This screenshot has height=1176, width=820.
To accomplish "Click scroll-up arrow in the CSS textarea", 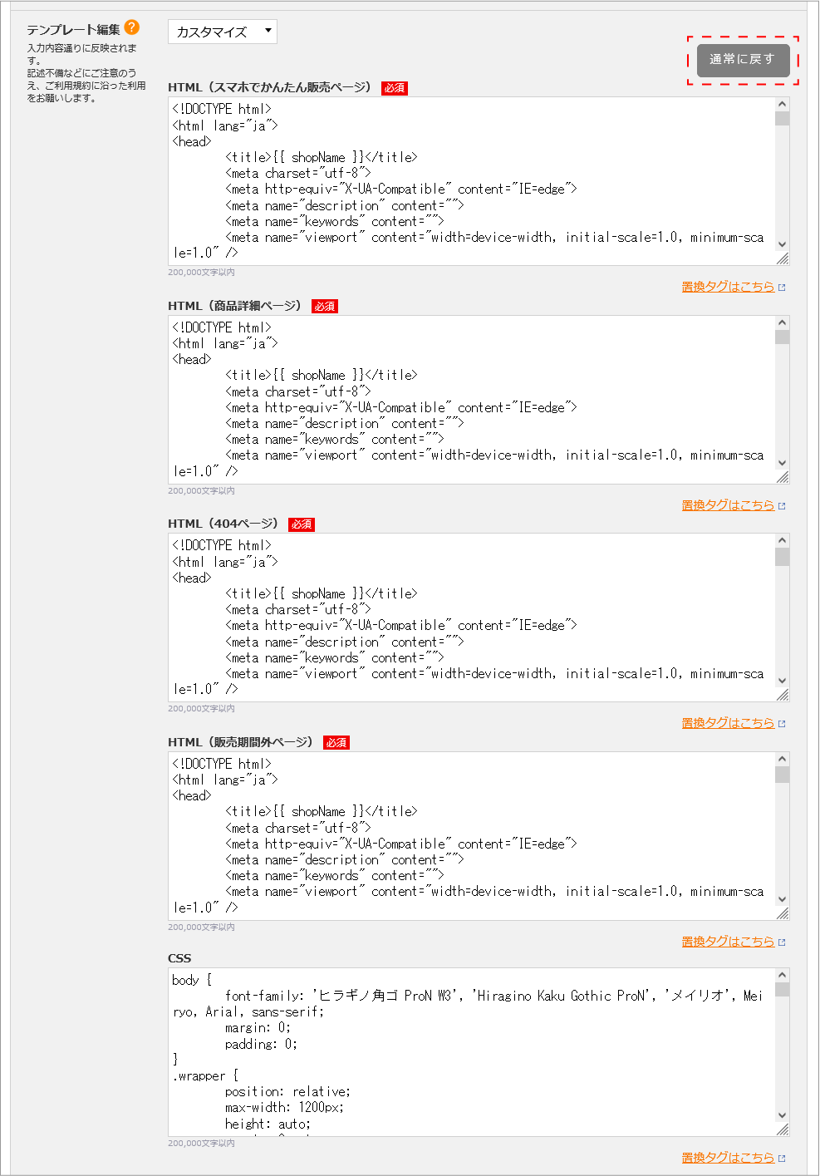I will tap(782, 975).
